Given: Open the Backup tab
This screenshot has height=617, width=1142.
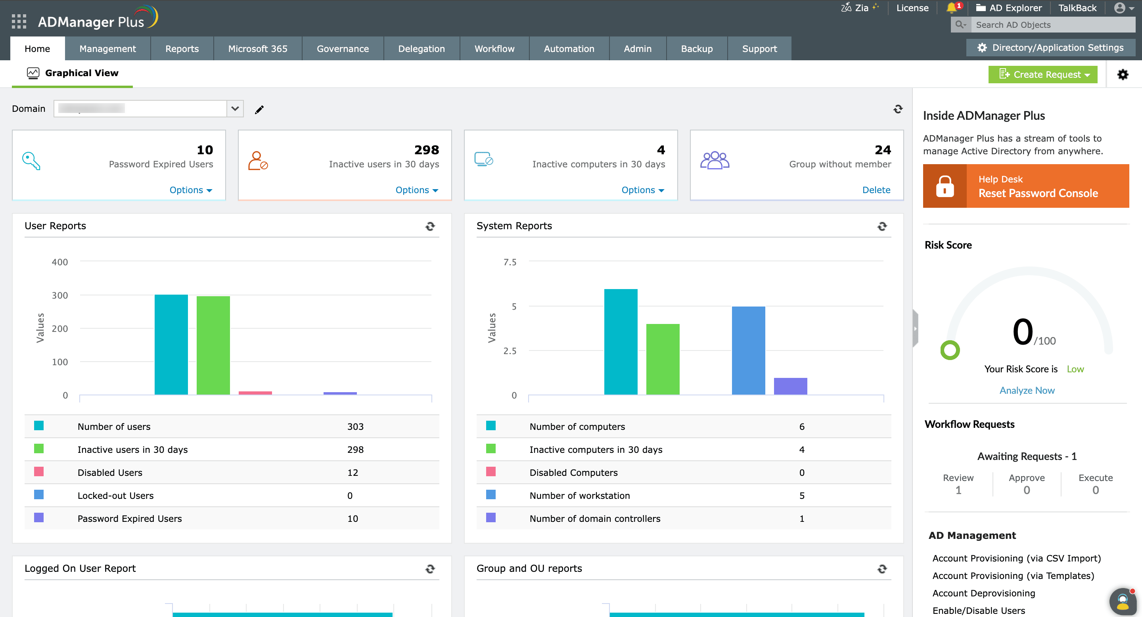Looking at the screenshot, I should pyautogui.click(x=697, y=49).
